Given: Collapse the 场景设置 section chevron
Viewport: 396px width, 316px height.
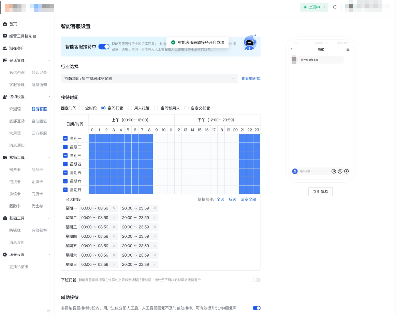Looking at the screenshot, I should [49, 255].
